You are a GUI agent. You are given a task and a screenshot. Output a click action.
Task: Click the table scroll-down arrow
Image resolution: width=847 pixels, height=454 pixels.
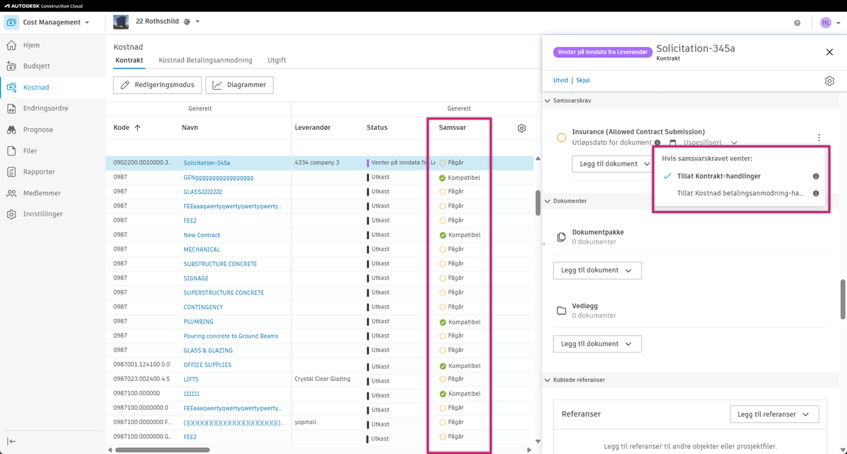(x=538, y=442)
